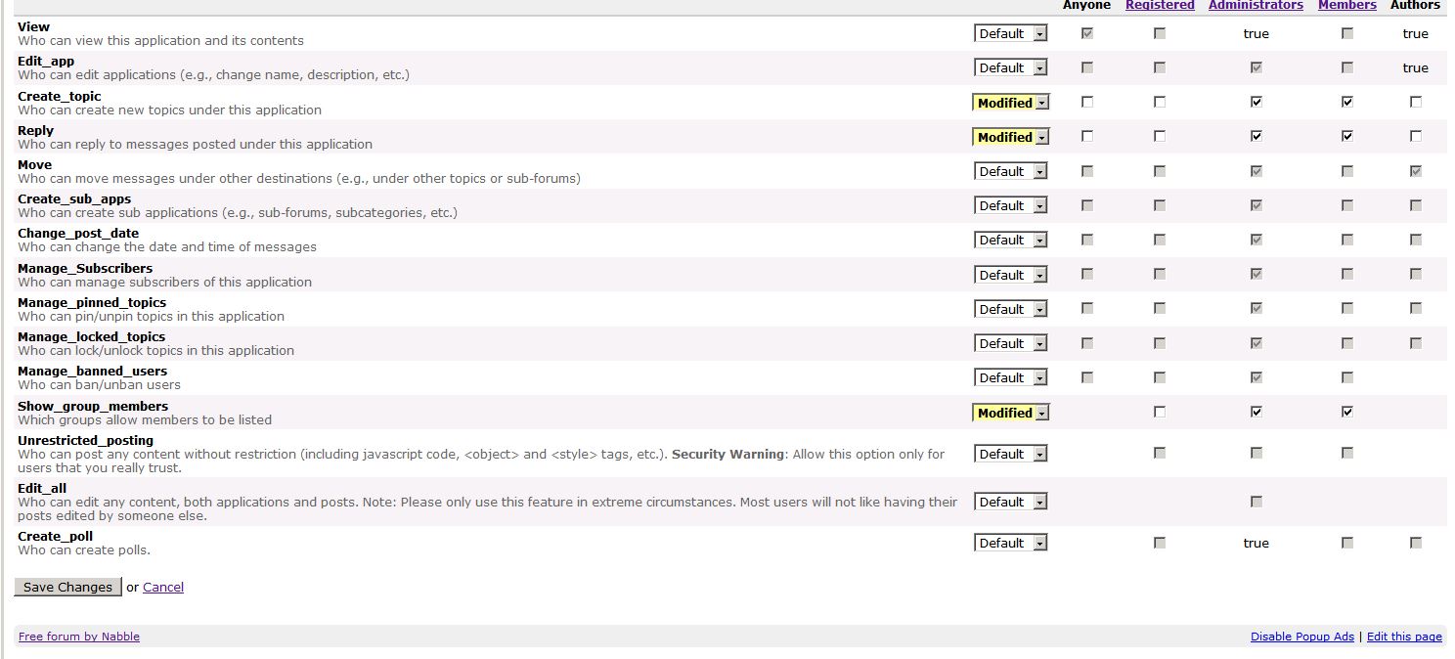This screenshot has width=1455, height=659.
Task: Check Create_topic checkbox for Anyone
Action: point(1087,102)
